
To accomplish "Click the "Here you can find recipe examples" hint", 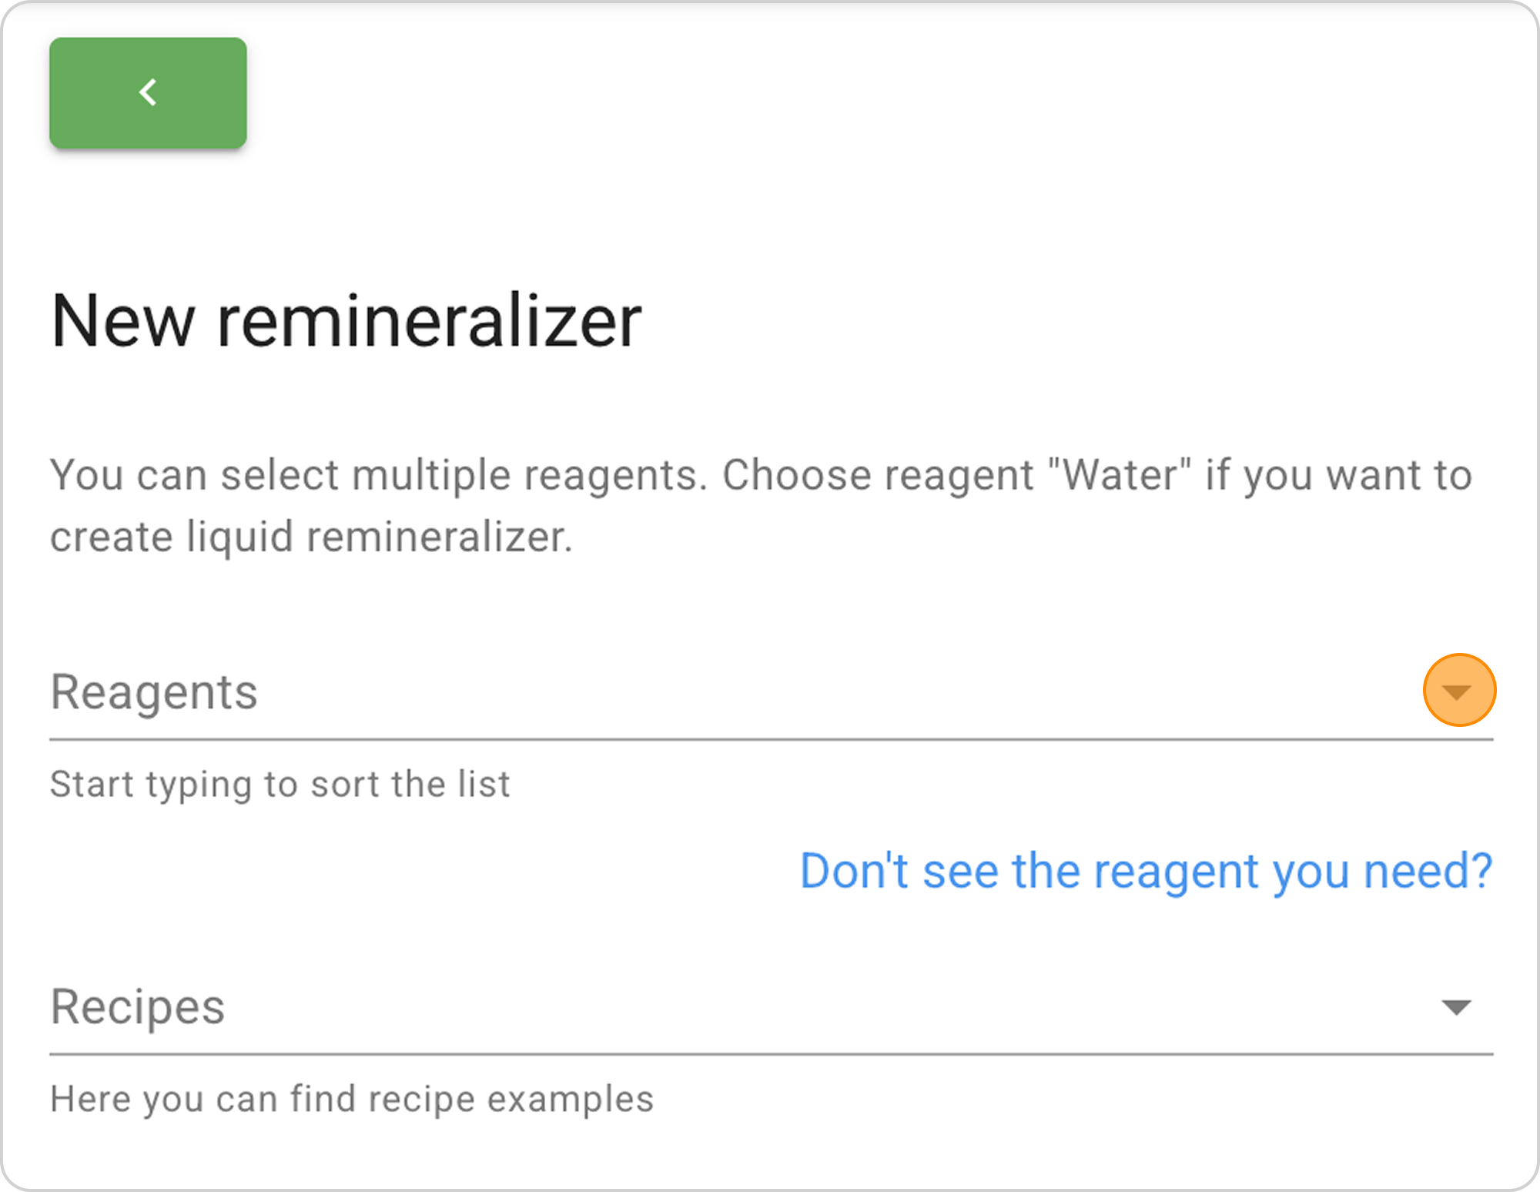I will pyautogui.click(x=351, y=1099).
